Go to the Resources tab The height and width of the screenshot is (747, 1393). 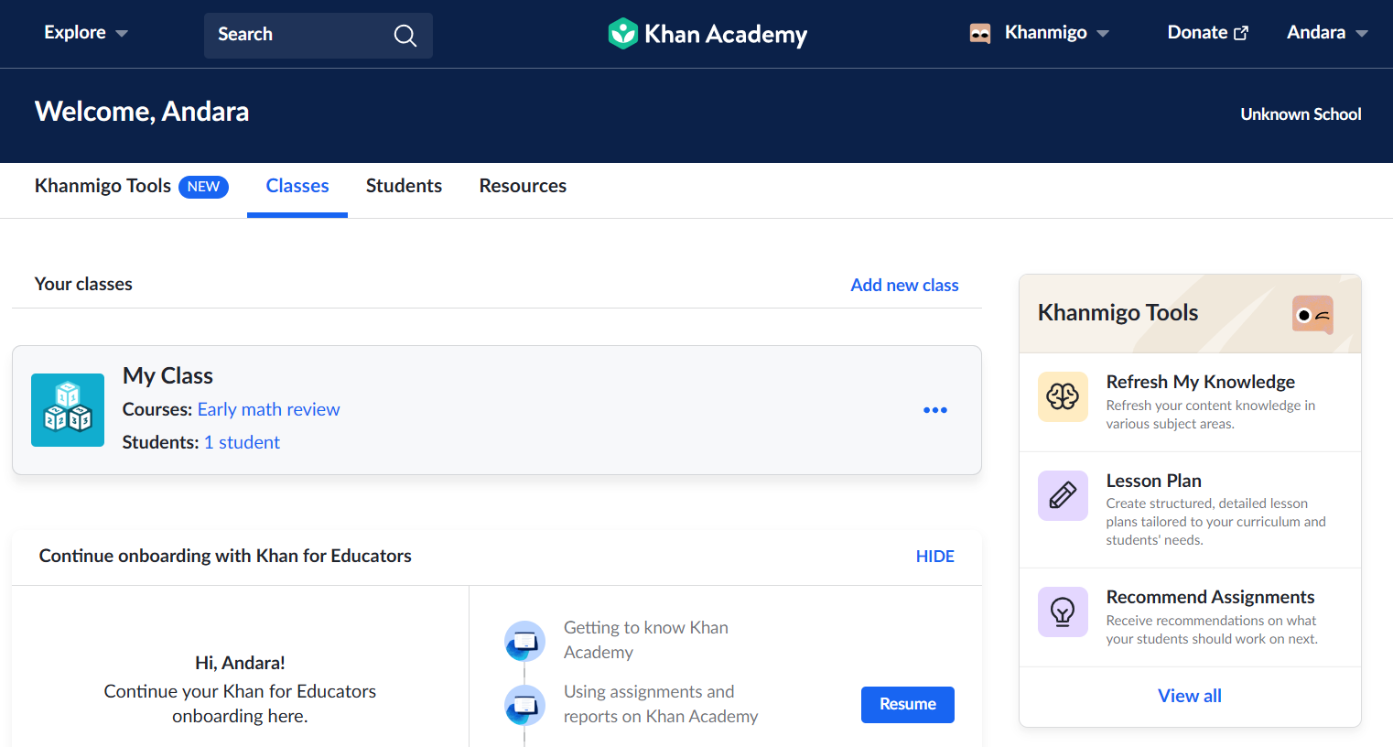click(x=523, y=186)
